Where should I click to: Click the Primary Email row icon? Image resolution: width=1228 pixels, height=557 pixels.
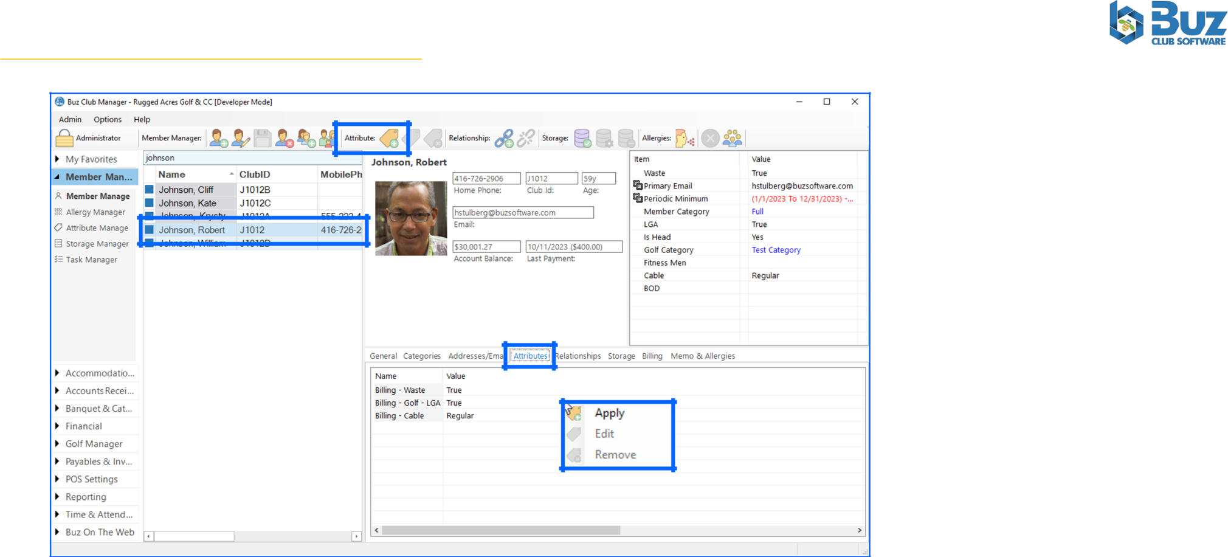tap(638, 185)
